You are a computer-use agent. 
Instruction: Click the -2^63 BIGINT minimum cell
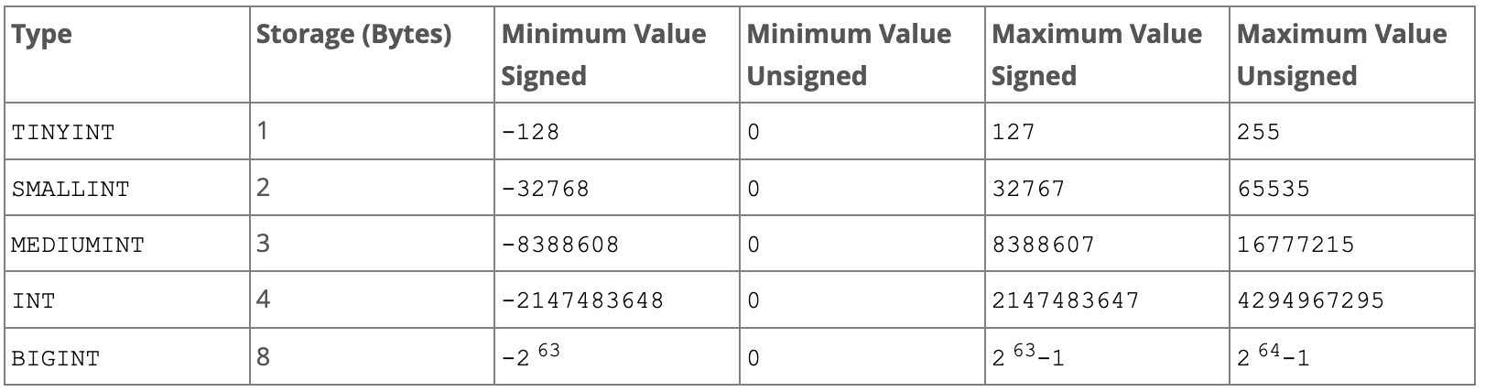coord(617,356)
